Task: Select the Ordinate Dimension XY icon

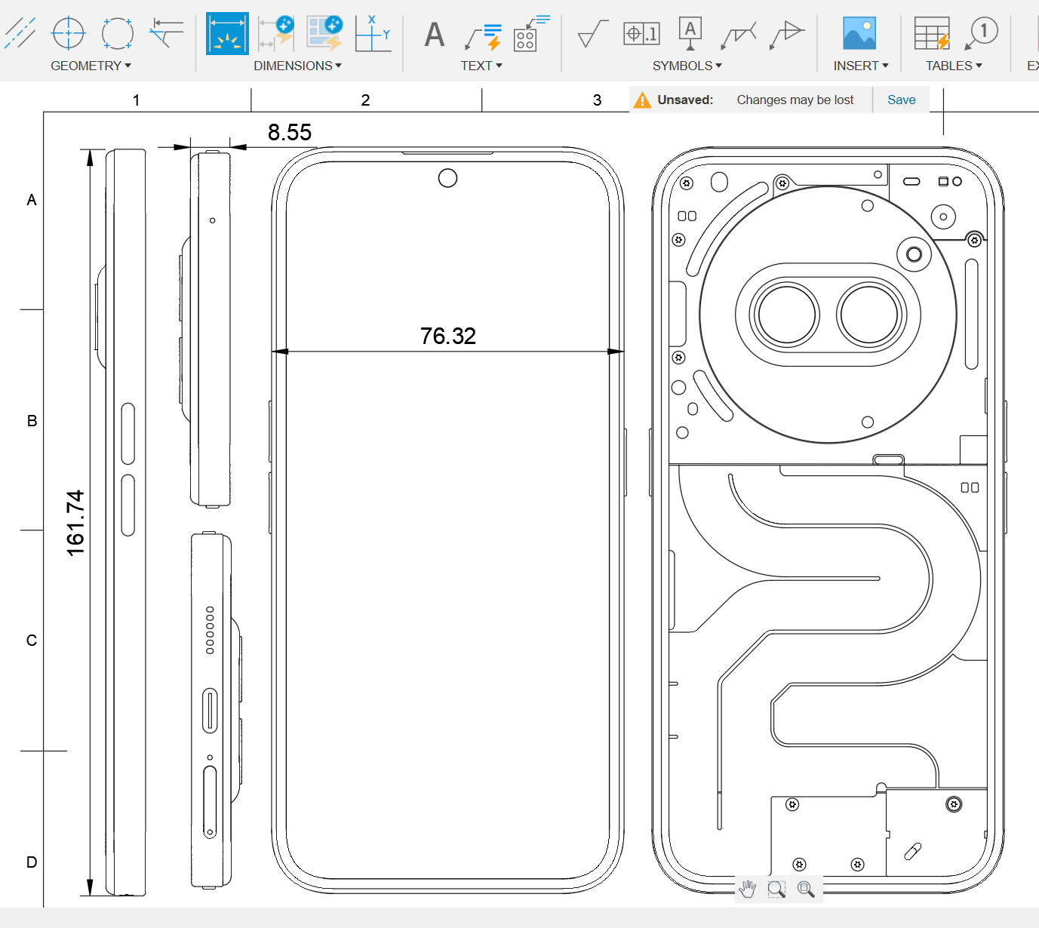Action: (373, 34)
